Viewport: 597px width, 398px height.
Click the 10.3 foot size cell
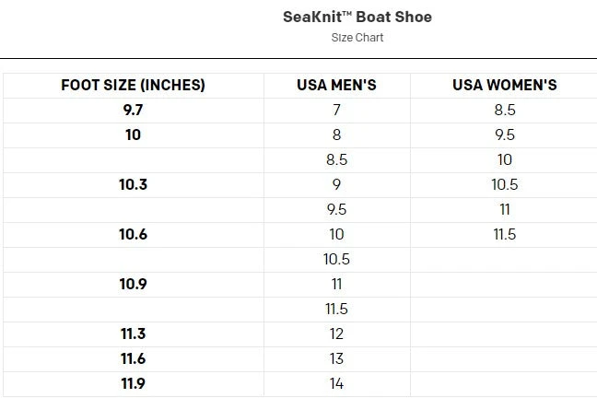pyautogui.click(x=133, y=184)
